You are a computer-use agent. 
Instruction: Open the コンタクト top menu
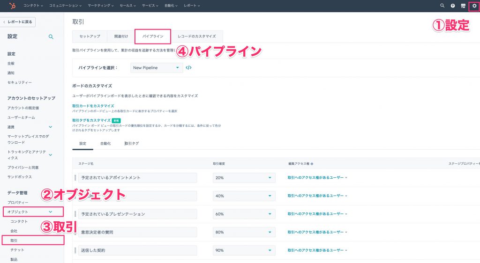(33, 6)
